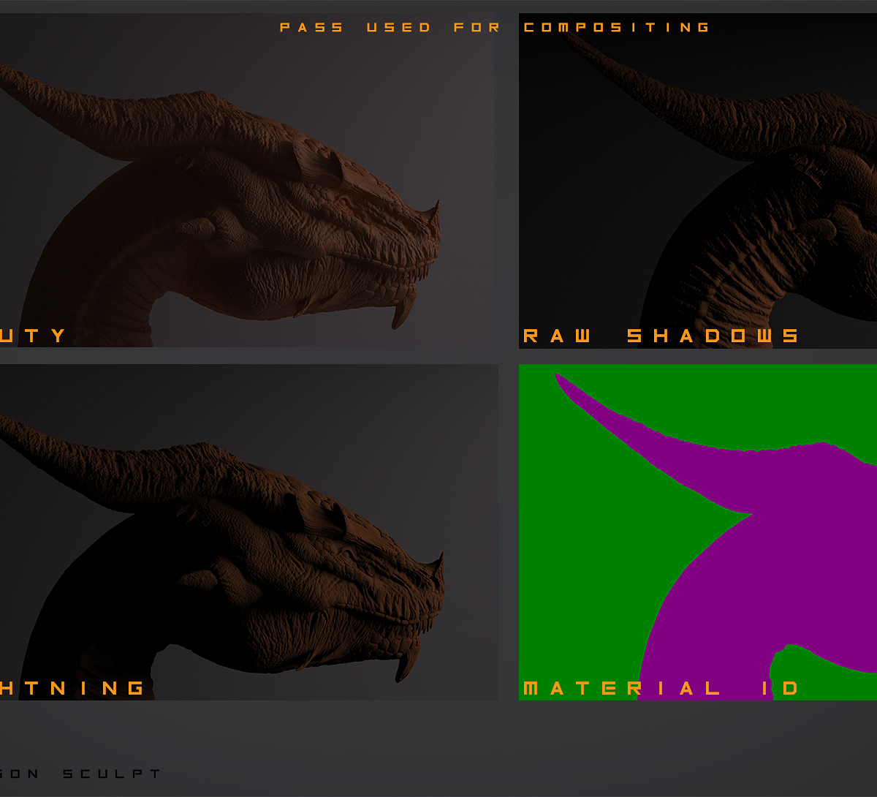Viewport: 877px width, 797px height.
Task: Click the green and purple Material ID image
Action: click(x=698, y=532)
